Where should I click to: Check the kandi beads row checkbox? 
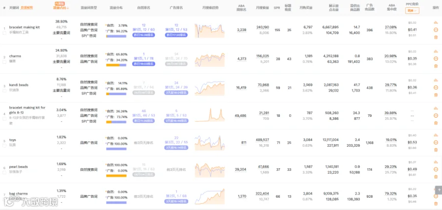click(x=4, y=91)
